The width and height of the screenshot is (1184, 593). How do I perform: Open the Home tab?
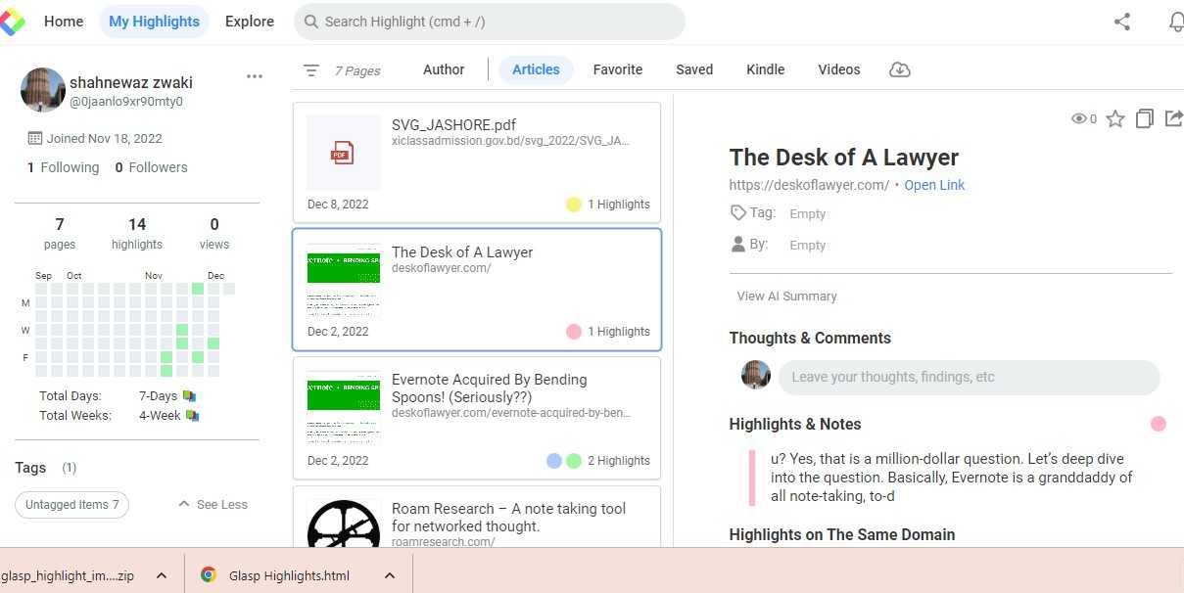pos(64,22)
